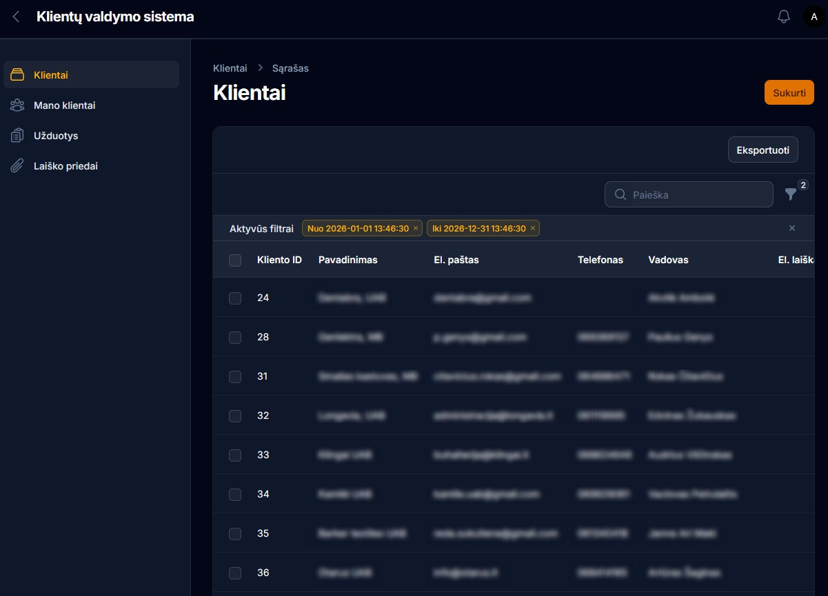This screenshot has width=828, height=596.
Task: Click the Užduotys clipboard icon
Action: 18,136
